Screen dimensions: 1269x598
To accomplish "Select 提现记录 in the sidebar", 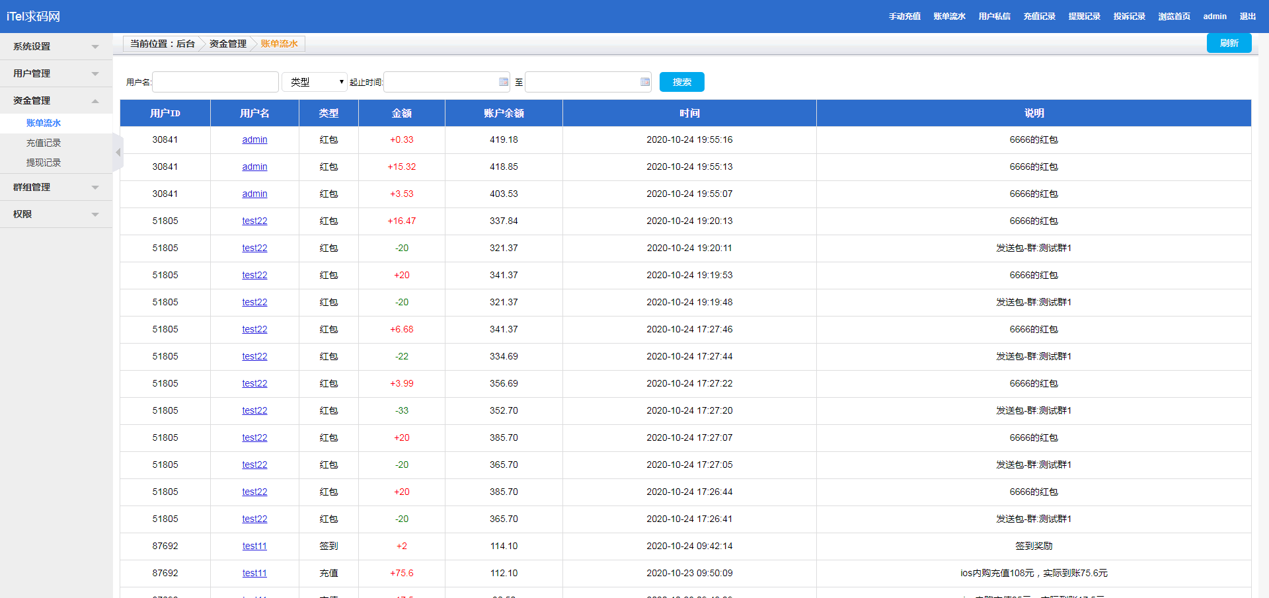I will tap(44, 163).
